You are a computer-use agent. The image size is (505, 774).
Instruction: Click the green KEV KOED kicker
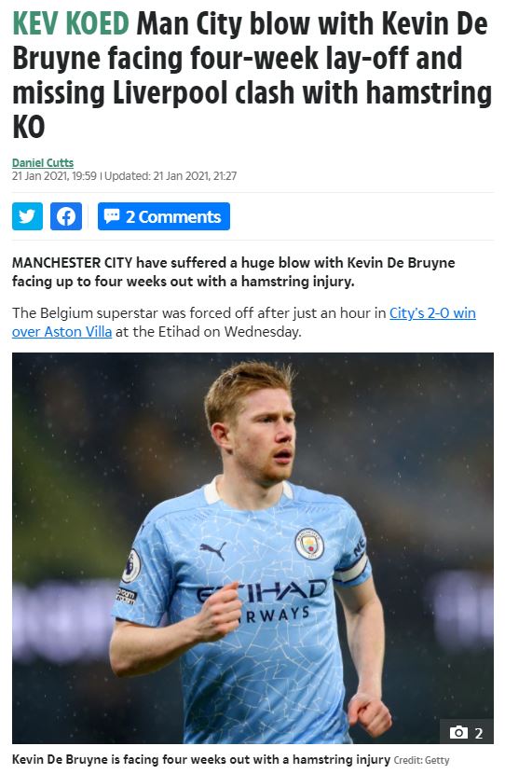pyautogui.click(x=71, y=23)
